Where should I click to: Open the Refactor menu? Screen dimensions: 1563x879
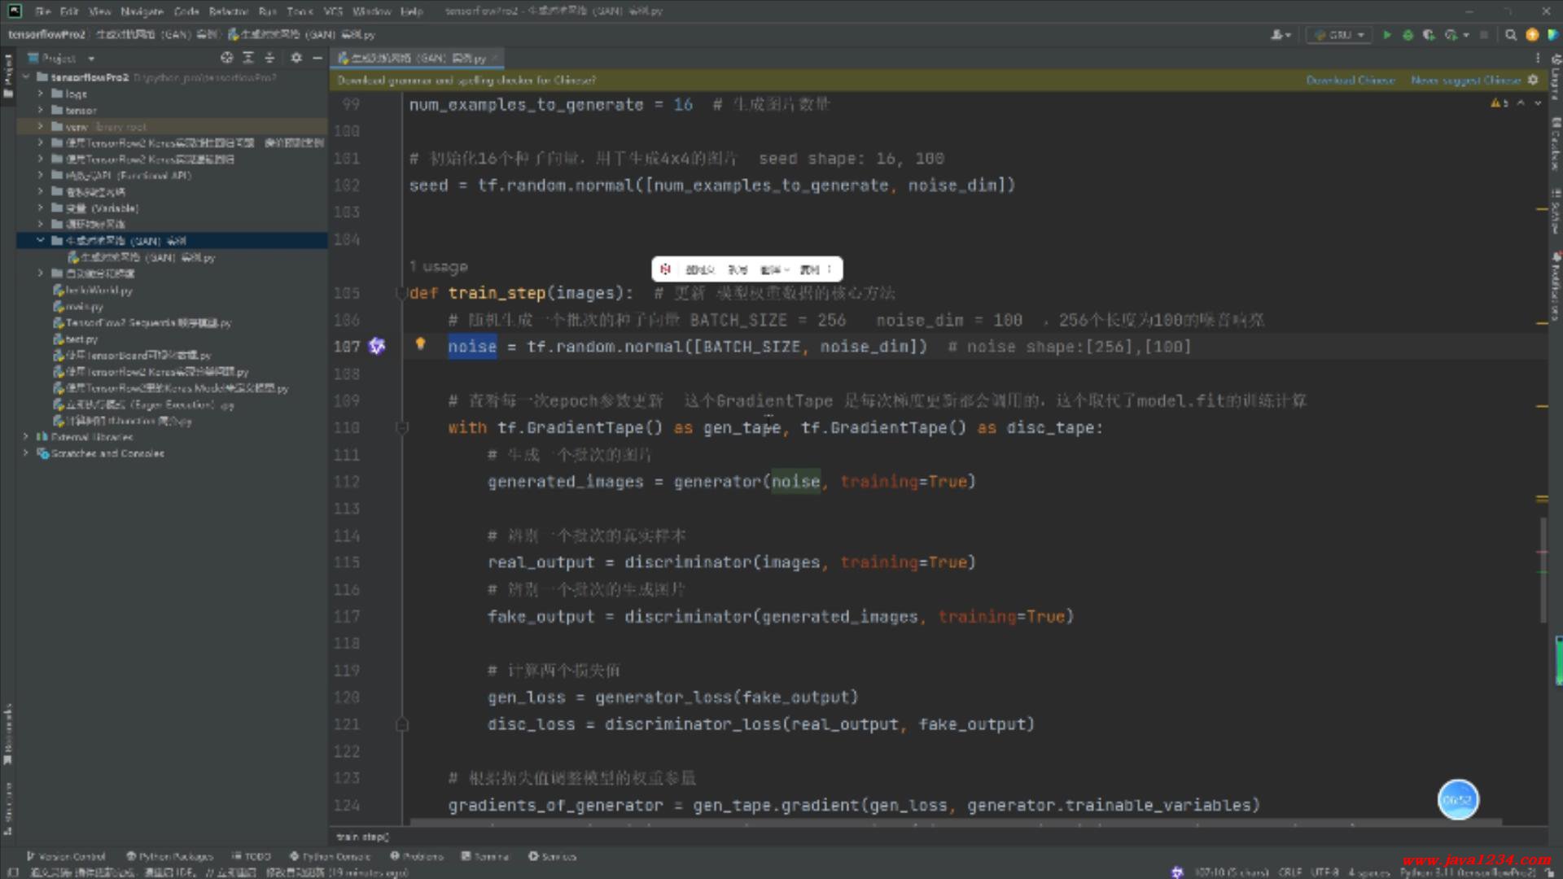(x=228, y=11)
